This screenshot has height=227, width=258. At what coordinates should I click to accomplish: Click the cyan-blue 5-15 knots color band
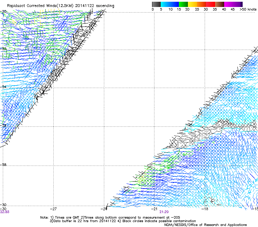[x=170, y=4]
